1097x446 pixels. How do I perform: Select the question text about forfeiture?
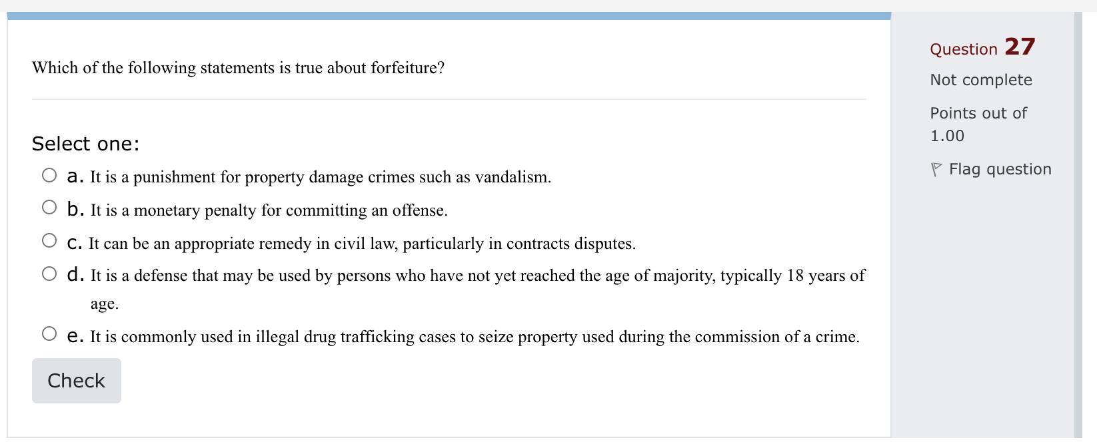(239, 67)
